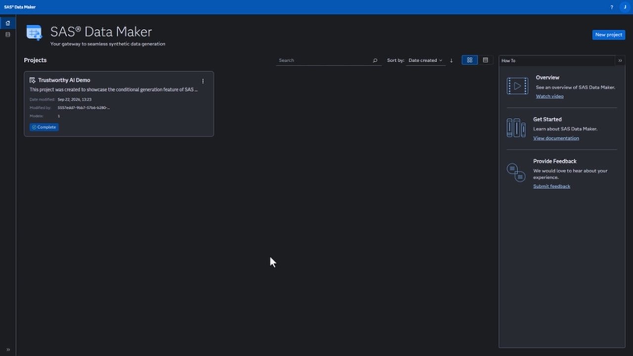Click the New project button
This screenshot has height=356, width=633.
608,35
